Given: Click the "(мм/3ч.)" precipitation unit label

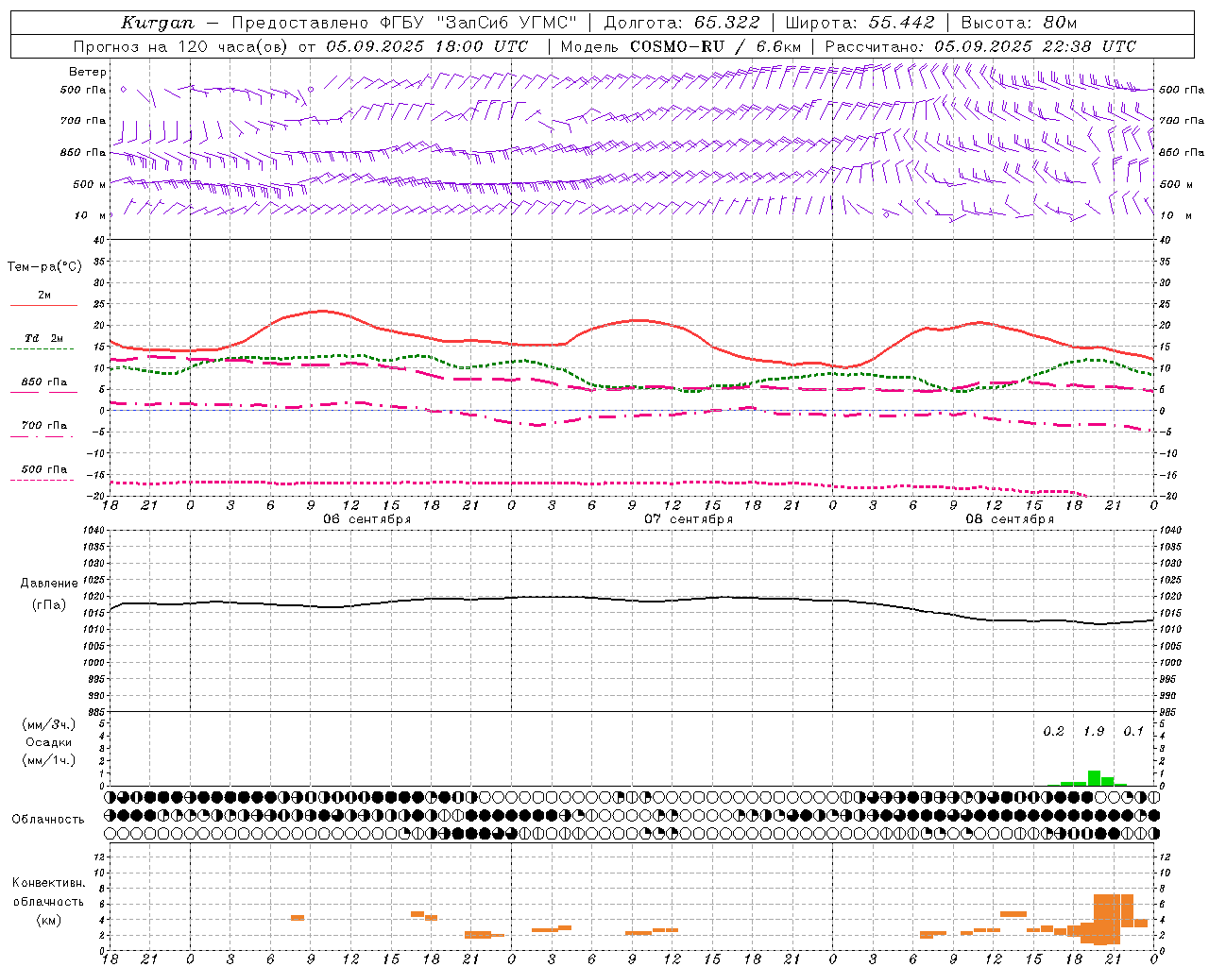Looking at the screenshot, I should coord(49,725).
